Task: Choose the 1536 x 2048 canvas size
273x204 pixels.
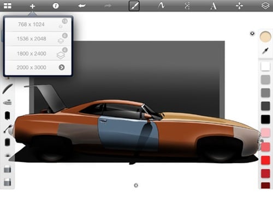Action: click(38, 39)
